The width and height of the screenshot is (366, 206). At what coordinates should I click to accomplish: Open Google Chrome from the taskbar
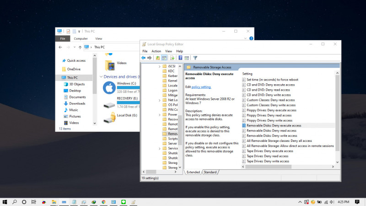point(103,202)
